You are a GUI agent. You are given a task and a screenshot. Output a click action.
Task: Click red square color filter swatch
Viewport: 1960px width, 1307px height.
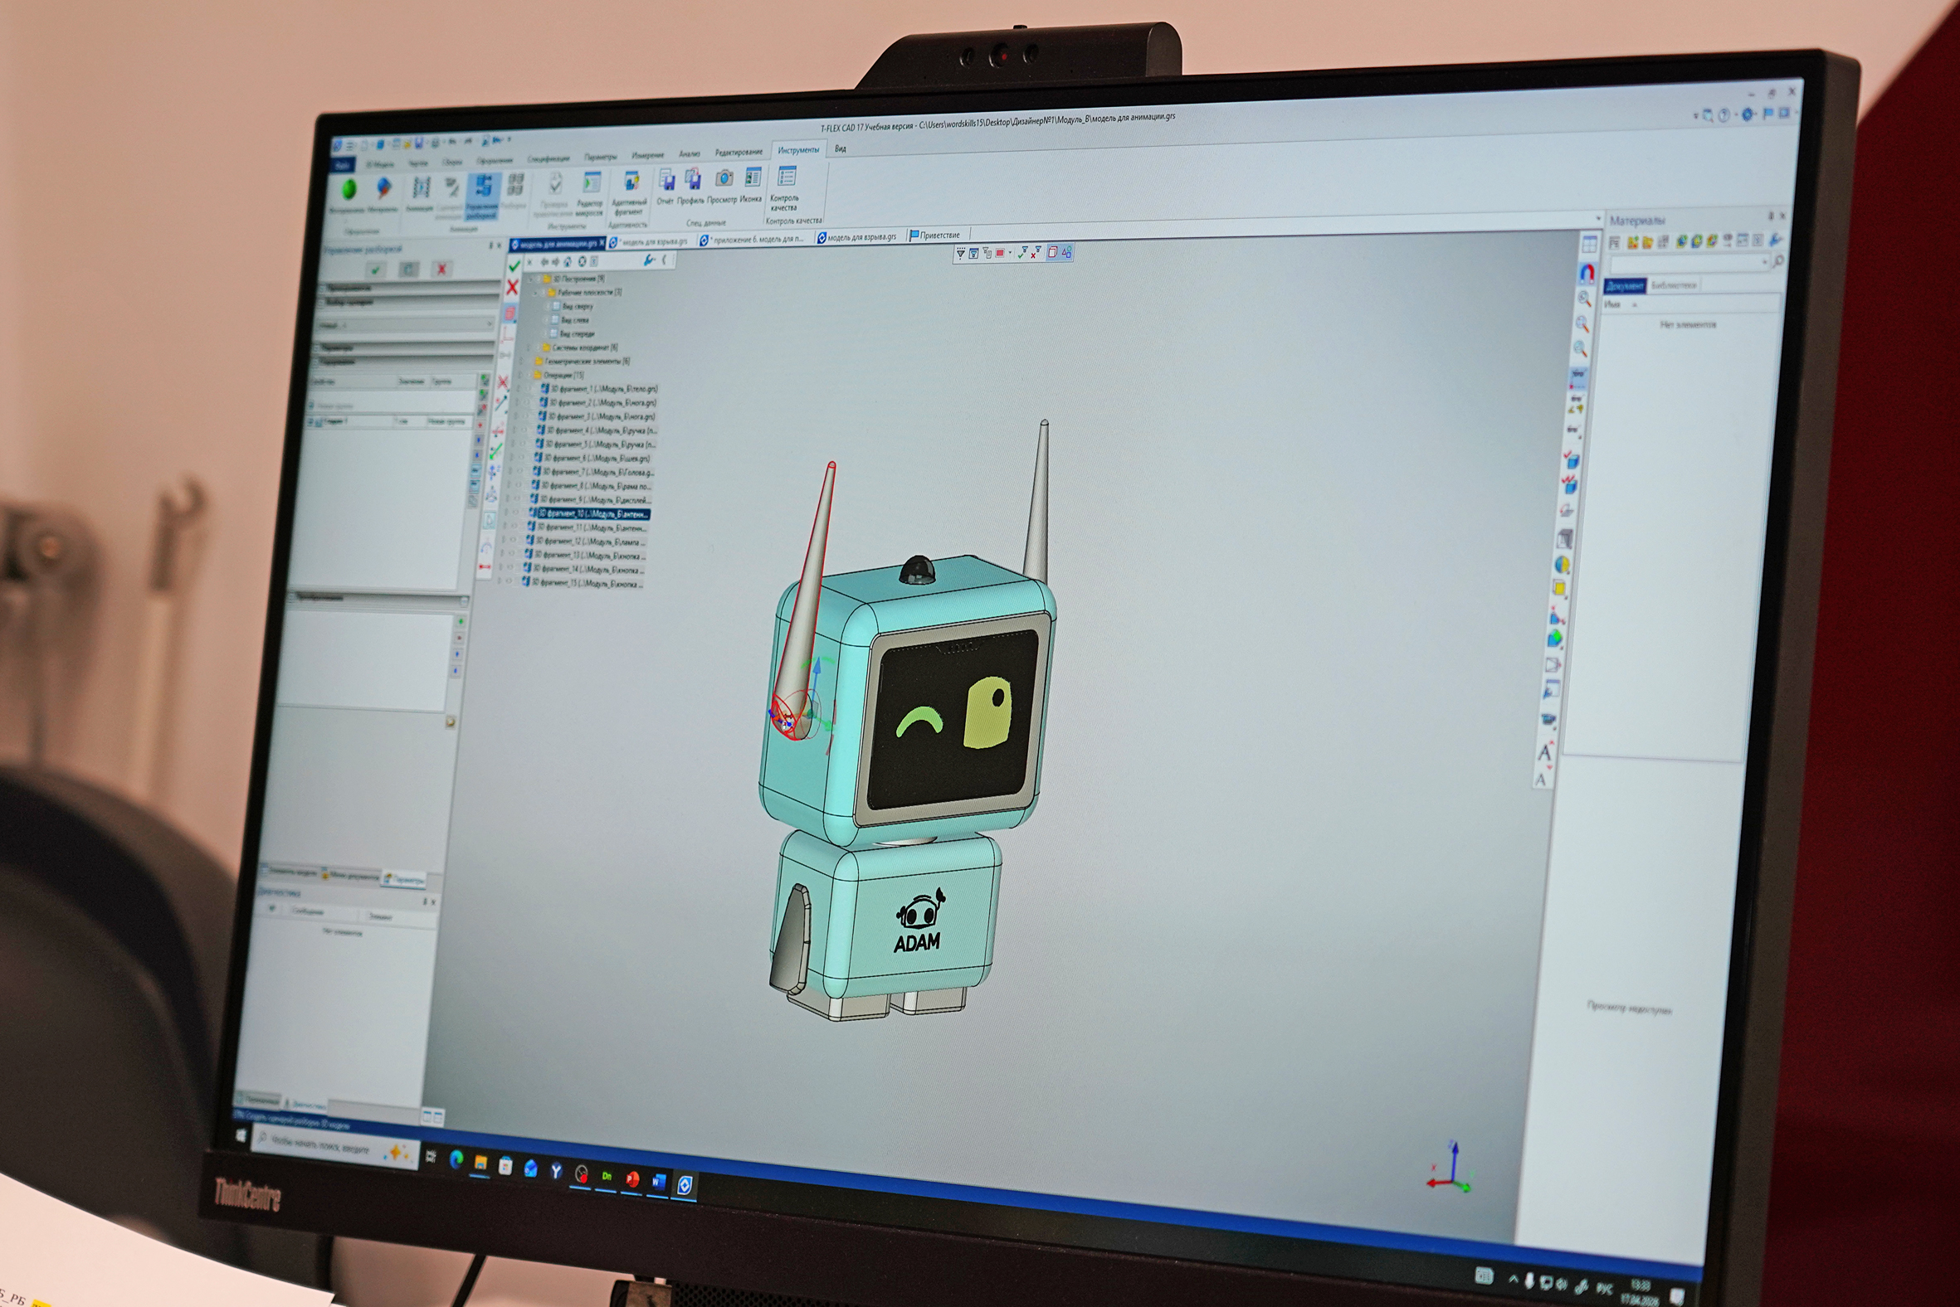1000,253
